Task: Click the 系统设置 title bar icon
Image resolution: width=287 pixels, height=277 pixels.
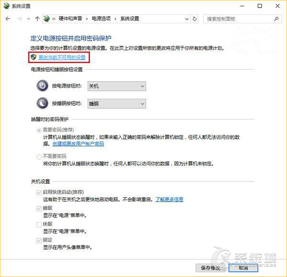Action: (6, 6)
